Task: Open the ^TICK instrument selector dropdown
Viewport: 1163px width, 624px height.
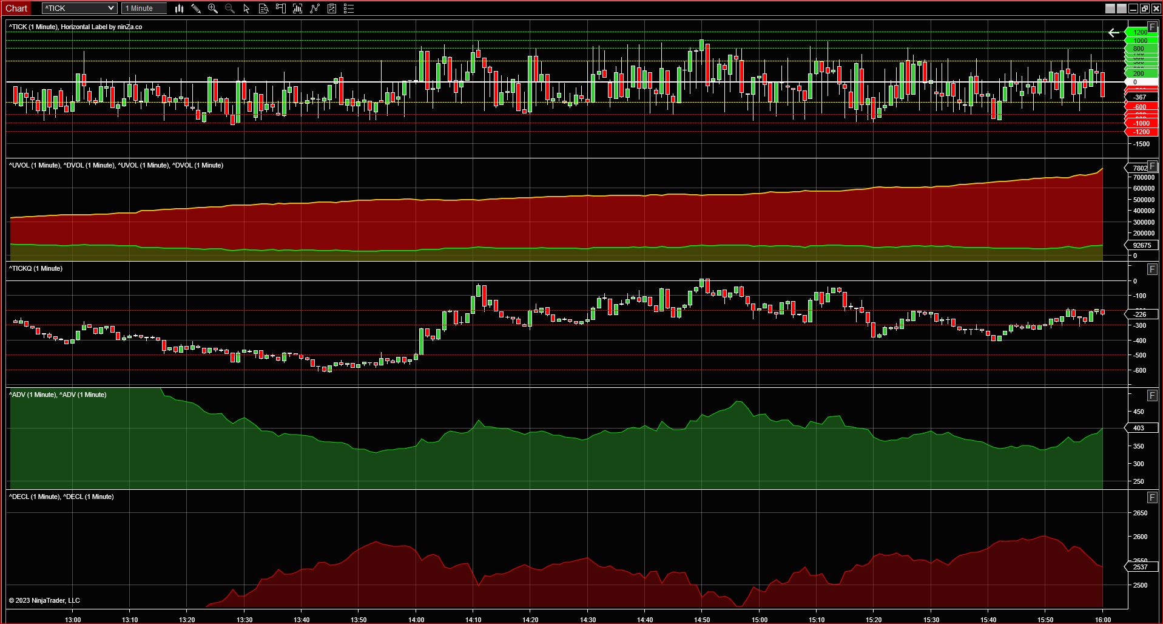Action: click(x=79, y=8)
